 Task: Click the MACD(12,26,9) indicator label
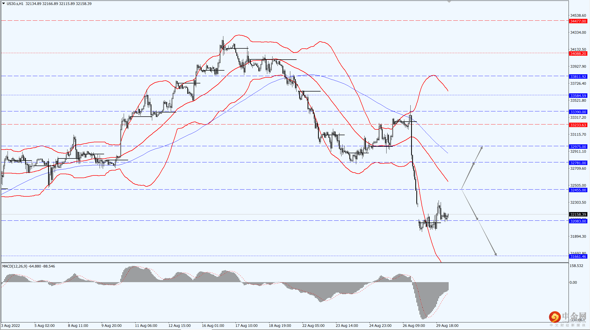pos(15,266)
